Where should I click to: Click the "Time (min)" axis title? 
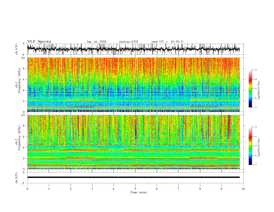pyautogui.click(x=138, y=192)
